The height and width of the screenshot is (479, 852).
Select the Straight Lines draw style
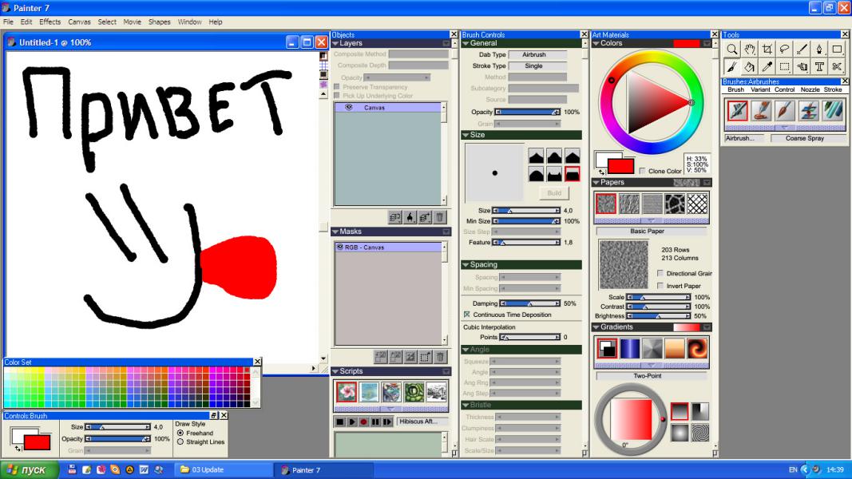pyautogui.click(x=180, y=441)
